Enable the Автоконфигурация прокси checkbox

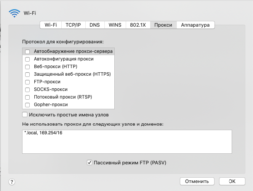pos(27,59)
